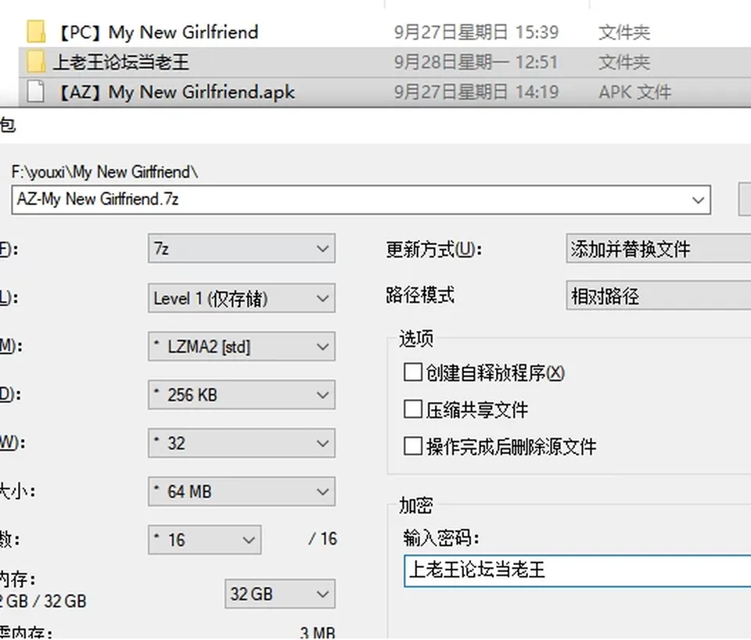Click the F:\youxi\My New Girlfriend\ path text
The height and width of the screenshot is (640, 751).
105,171
